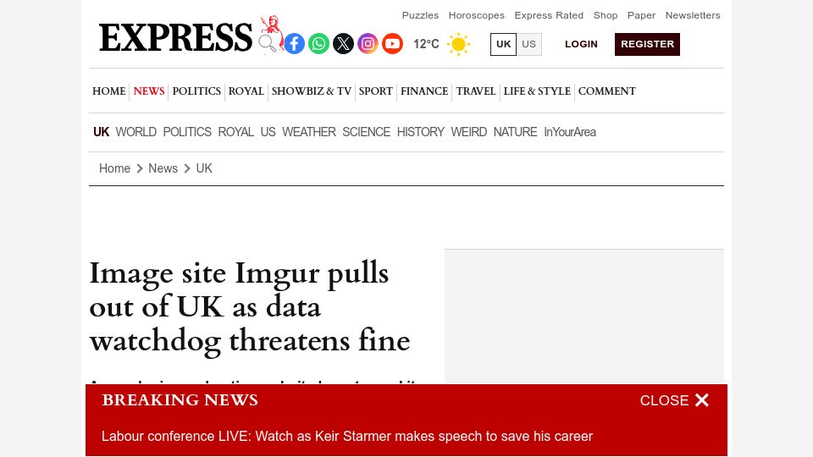Open the Facebook social icon
Viewport: 813px width, 457px height.
click(x=294, y=43)
